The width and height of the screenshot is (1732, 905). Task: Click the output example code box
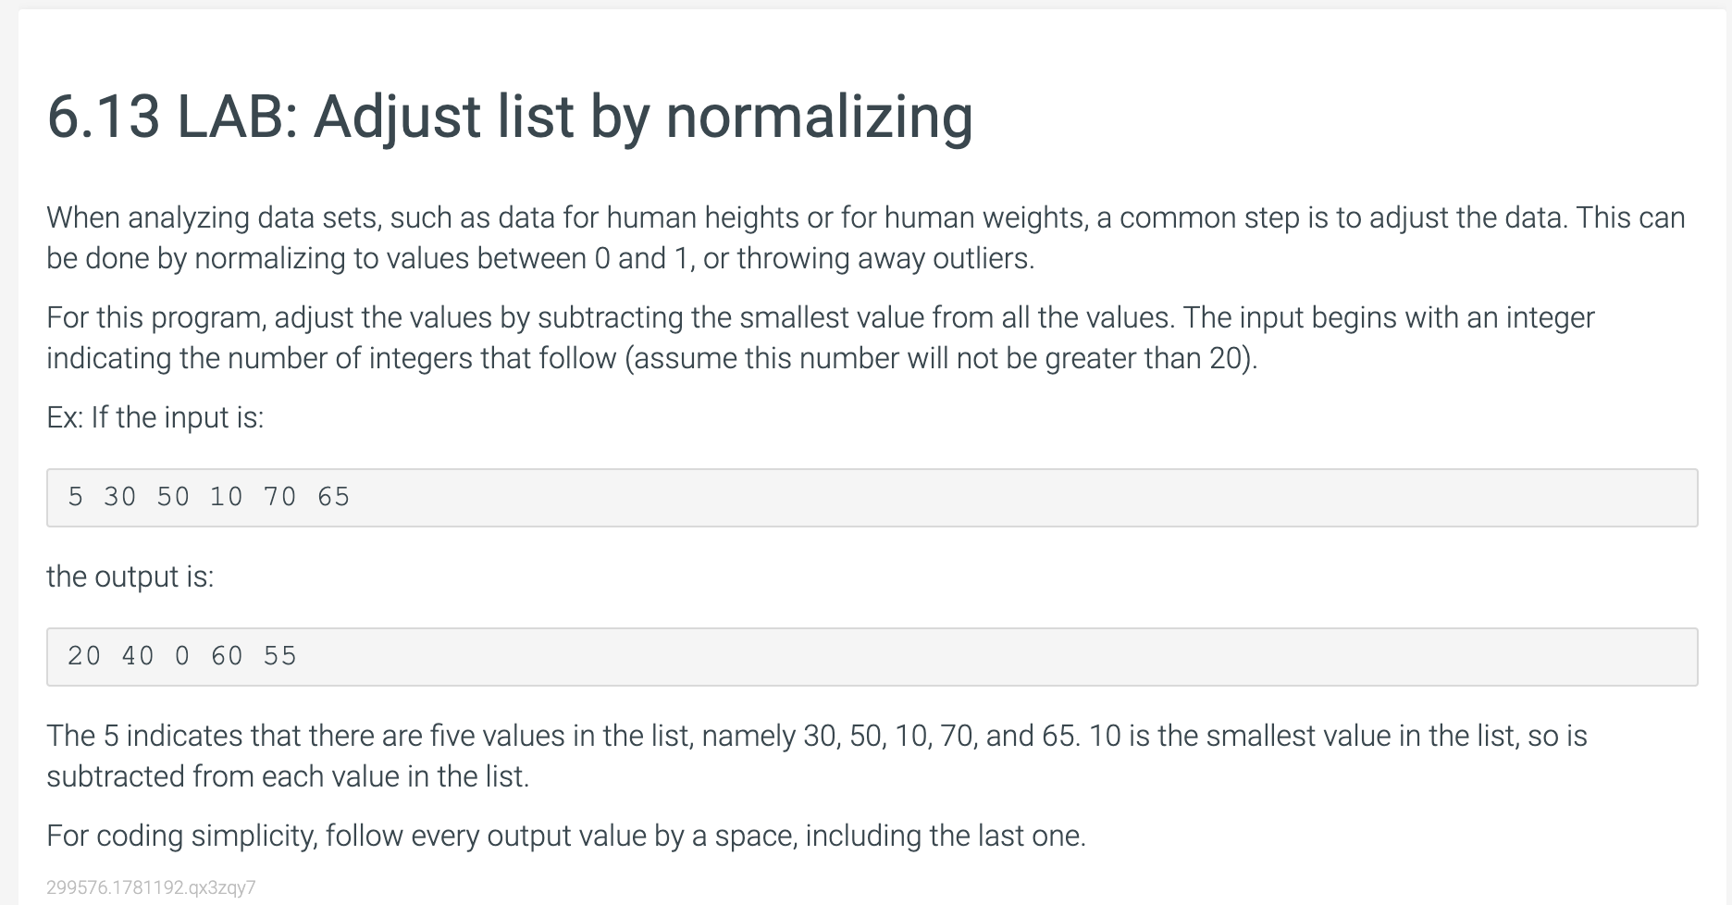pos(872,657)
